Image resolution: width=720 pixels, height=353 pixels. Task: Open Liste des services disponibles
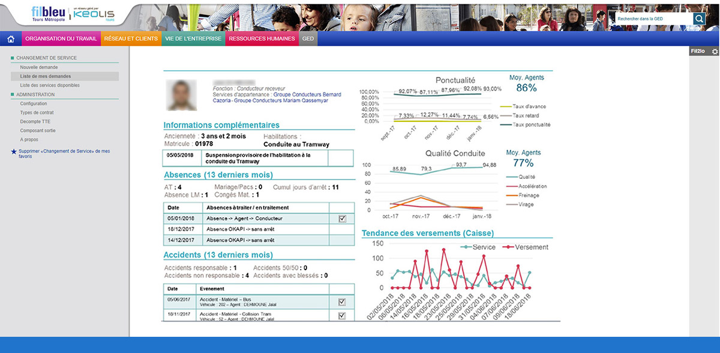(x=50, y=85)
